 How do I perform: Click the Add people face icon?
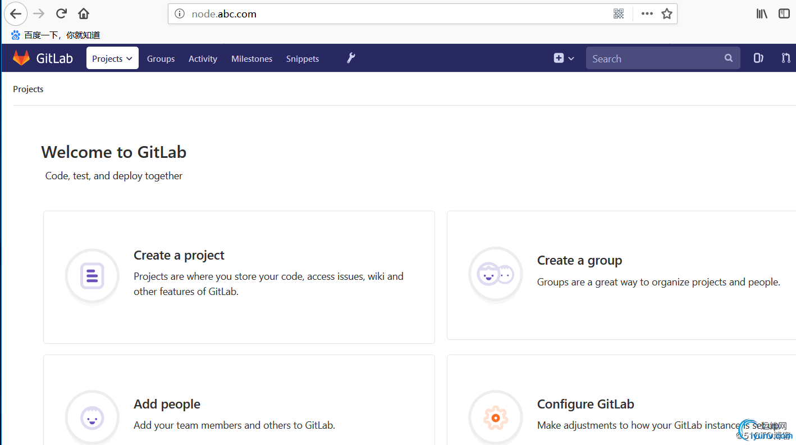92,417
